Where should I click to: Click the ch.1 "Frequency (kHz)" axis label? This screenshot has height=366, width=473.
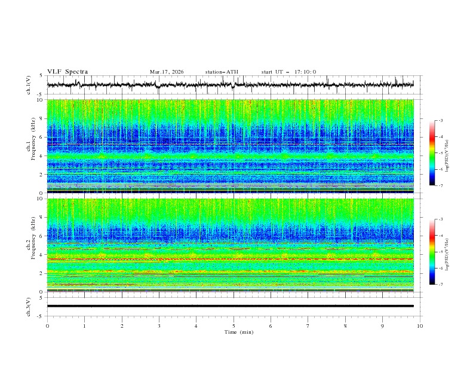tap(33, 139)
